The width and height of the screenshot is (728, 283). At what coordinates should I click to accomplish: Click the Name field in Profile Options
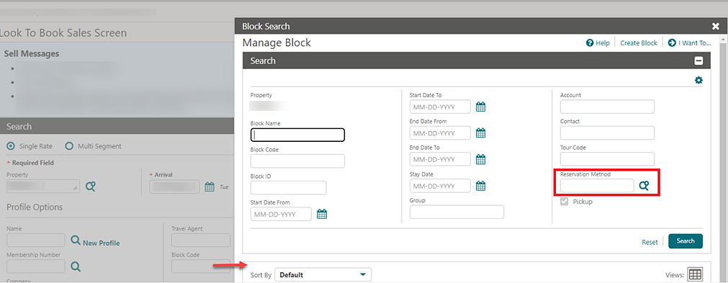click(x=36, y=241)
